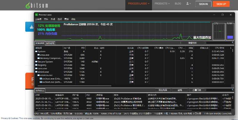The height and width of the screenshot is (120, 238).
Task: Click the Process Lasso title bar app icon
Action: tap(36, 15)
